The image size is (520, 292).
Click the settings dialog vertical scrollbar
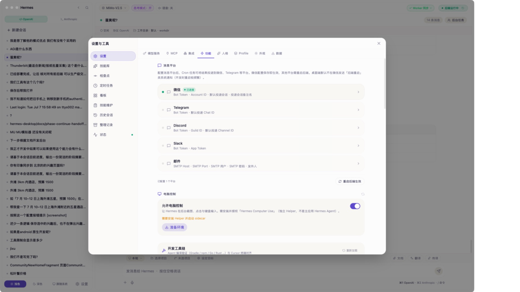tap(385, 84)
